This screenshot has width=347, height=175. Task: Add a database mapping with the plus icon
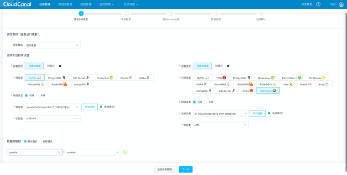coord(125,152)
